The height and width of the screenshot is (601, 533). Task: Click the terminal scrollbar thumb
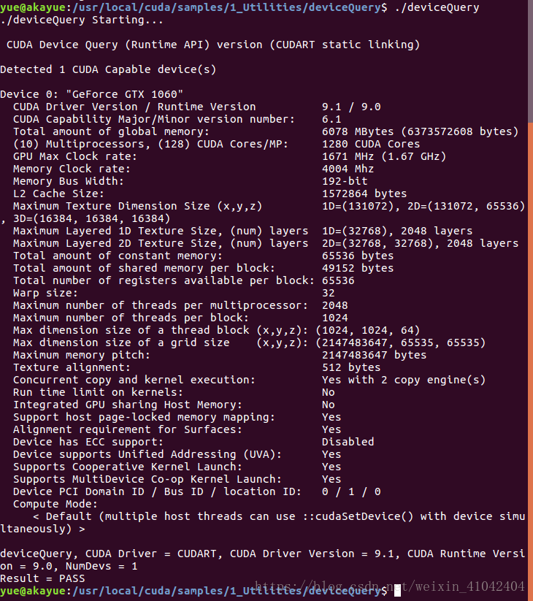[x=530, y=361]
